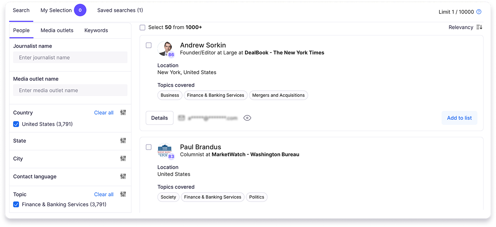Click the journalist name input field
The image size is (496, 227).
70,57
